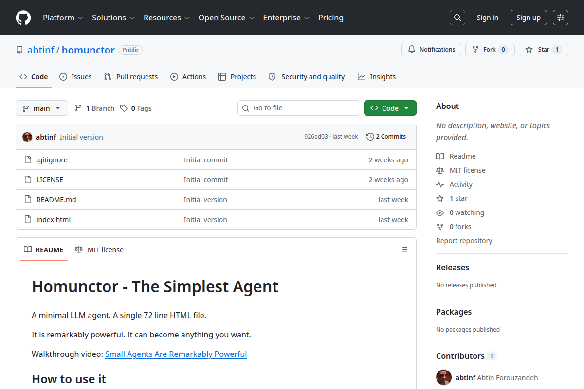Open the index.html file name link
This screenshot has width=584, height=389.
(54, 220)
